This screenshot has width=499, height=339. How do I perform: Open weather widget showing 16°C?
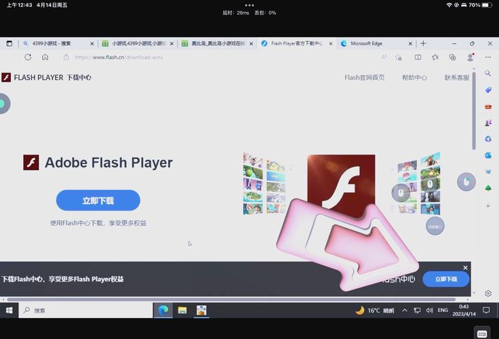pyautogui.click(x=375, y=311)
